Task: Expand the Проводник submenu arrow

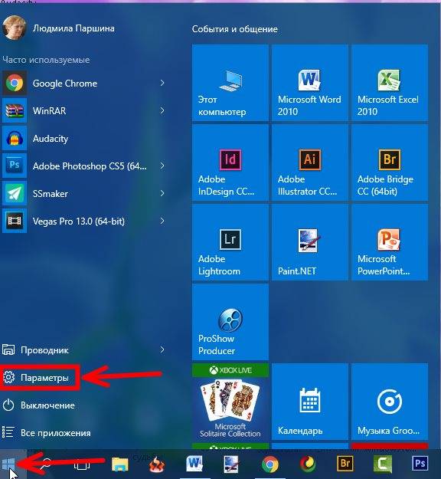Action: pyautogui.click(x=162, y=349)
